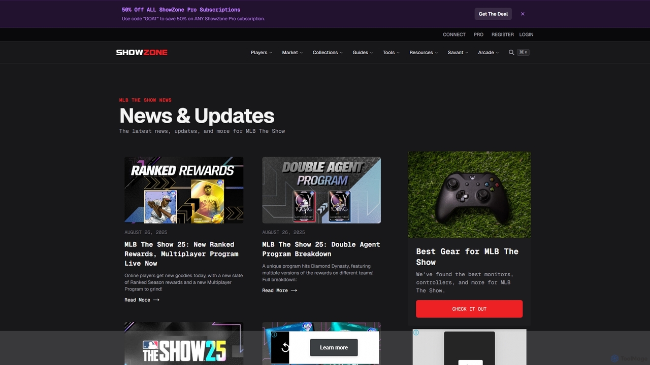This screenshot has height=365, width=650.
Task: Expand the Resources menu
Action: 424,52
